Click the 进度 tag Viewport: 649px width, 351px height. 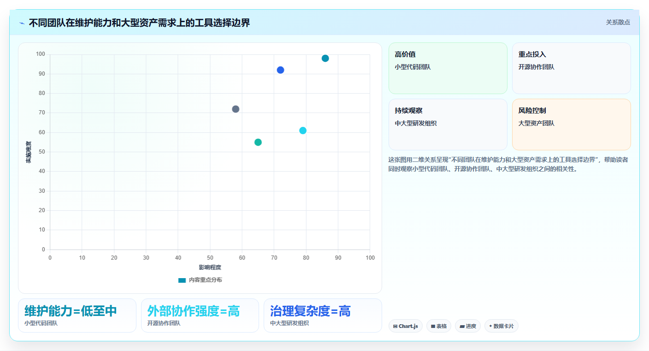468,326
